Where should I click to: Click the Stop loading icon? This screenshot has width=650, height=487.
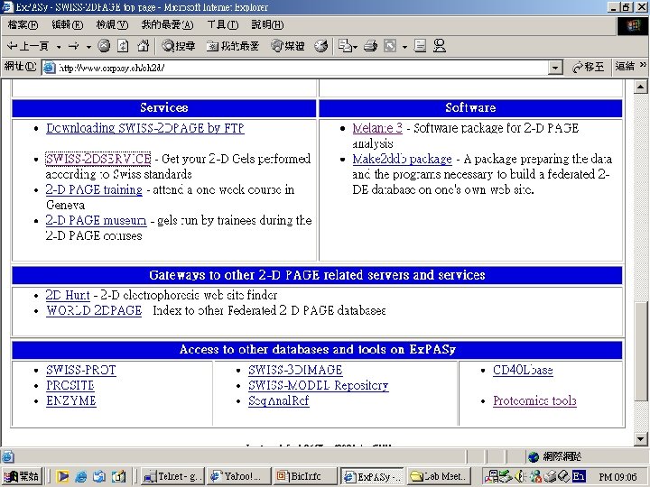tap(104, 46)
